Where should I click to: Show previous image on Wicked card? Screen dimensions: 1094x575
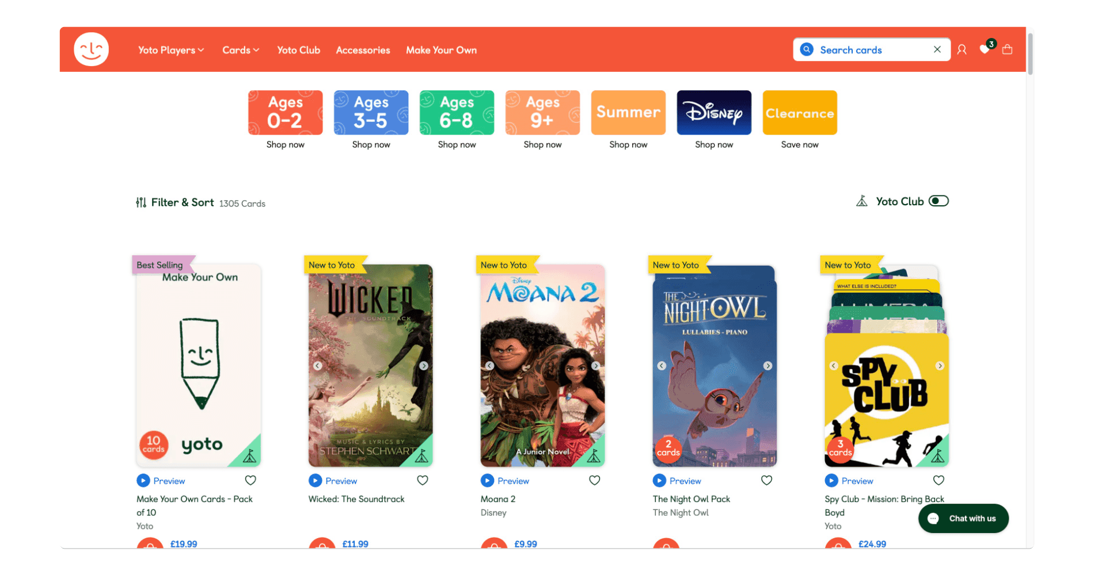coord(317,366)
